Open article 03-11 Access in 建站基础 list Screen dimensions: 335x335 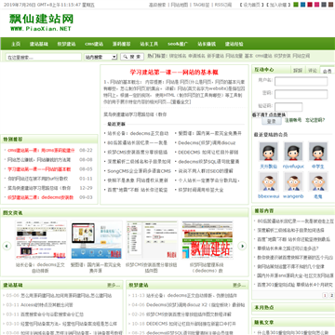click(x=47, y=305)
